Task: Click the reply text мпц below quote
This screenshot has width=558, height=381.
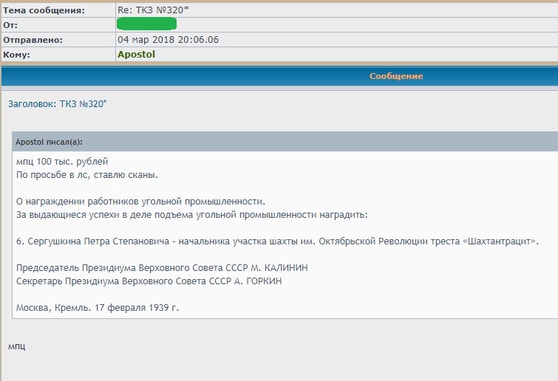Action: [x=16, y=346]
